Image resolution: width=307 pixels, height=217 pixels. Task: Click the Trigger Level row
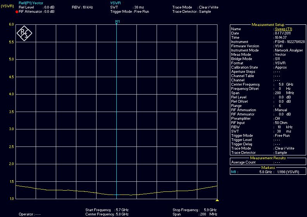click(268, 140)
